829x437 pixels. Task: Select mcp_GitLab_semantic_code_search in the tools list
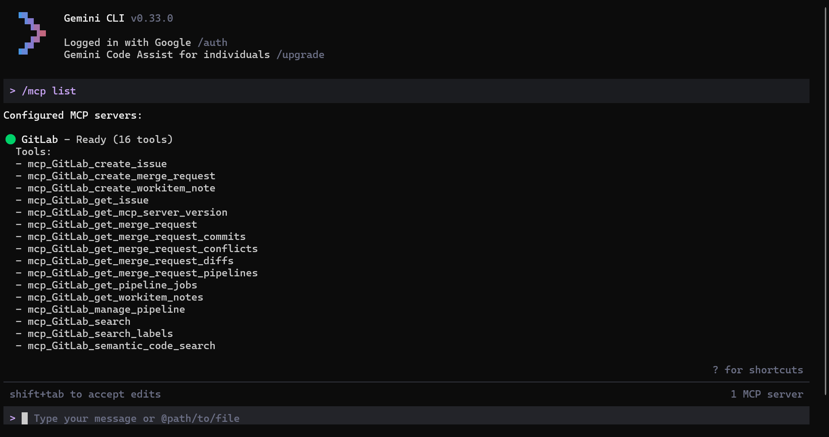121,346
